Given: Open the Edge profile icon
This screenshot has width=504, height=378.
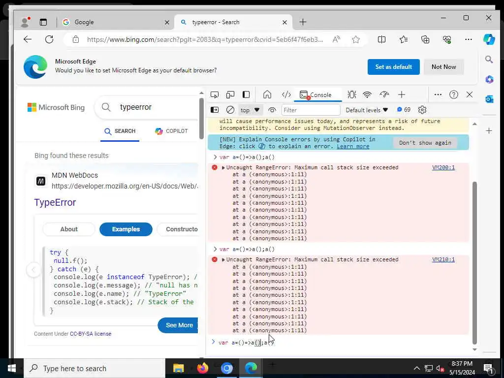Looking at the screenshot, I should pyautogui.click(x=25, y=22).
